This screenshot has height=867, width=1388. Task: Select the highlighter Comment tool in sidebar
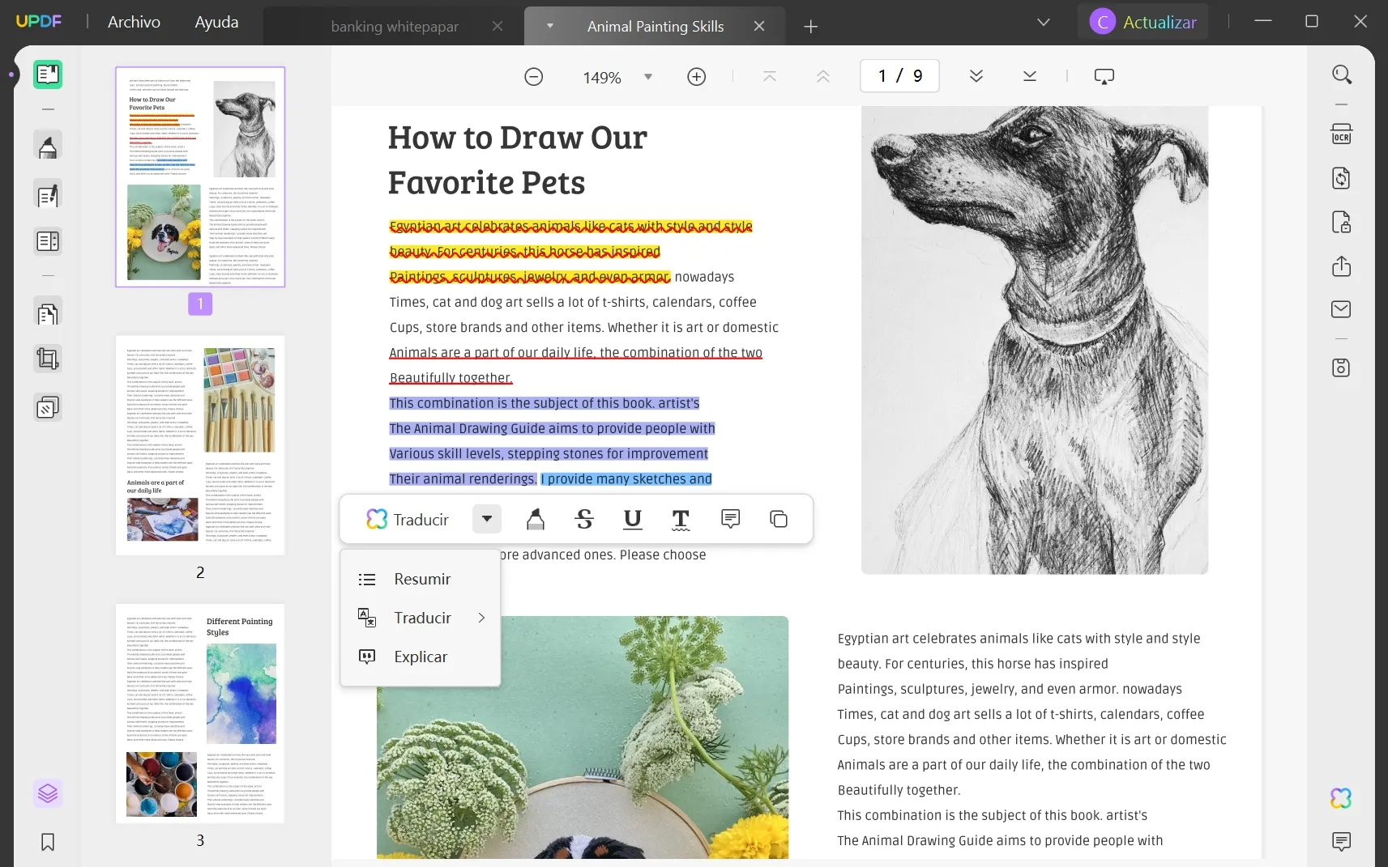48,147
